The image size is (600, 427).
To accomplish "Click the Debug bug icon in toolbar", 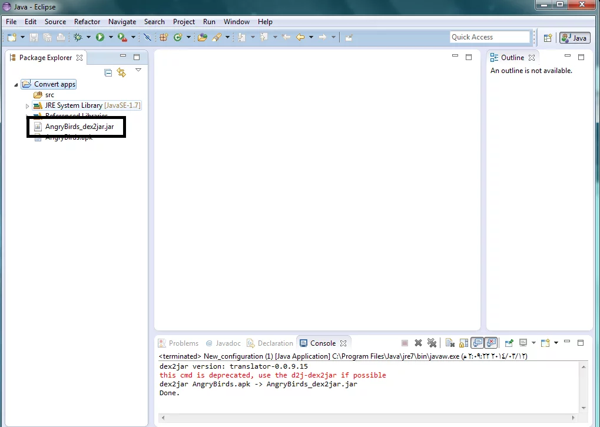I will coord(78,37).
